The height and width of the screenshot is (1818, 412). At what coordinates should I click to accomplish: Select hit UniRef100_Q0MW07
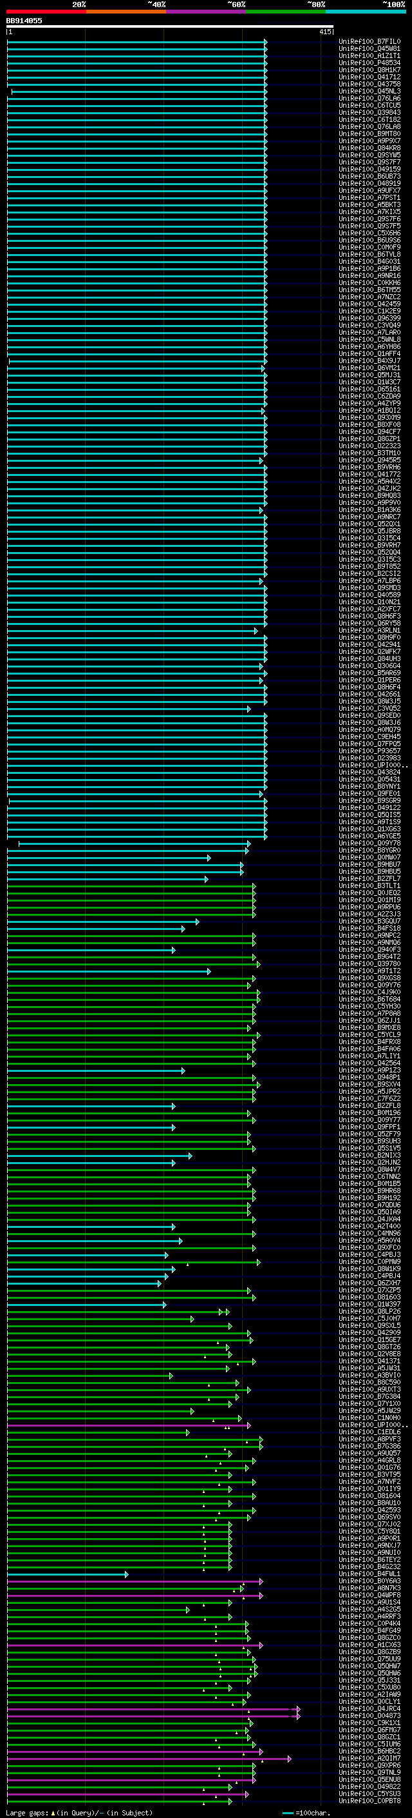click(x=369, y=858)
